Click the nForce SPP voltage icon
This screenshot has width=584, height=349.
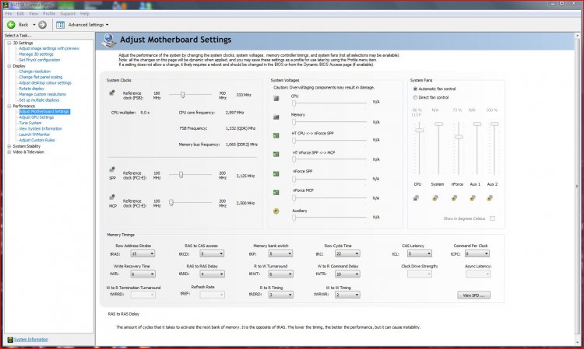[276, 173]
